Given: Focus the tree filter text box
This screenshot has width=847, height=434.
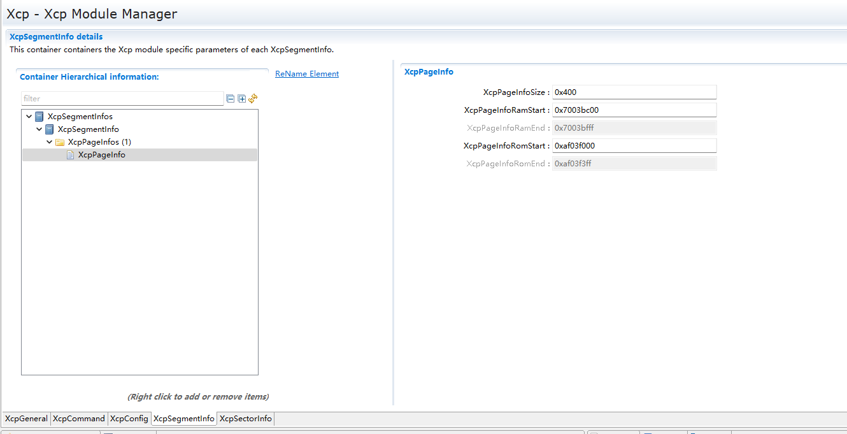Looking at the screenshot, I should (x=122, y=99).
